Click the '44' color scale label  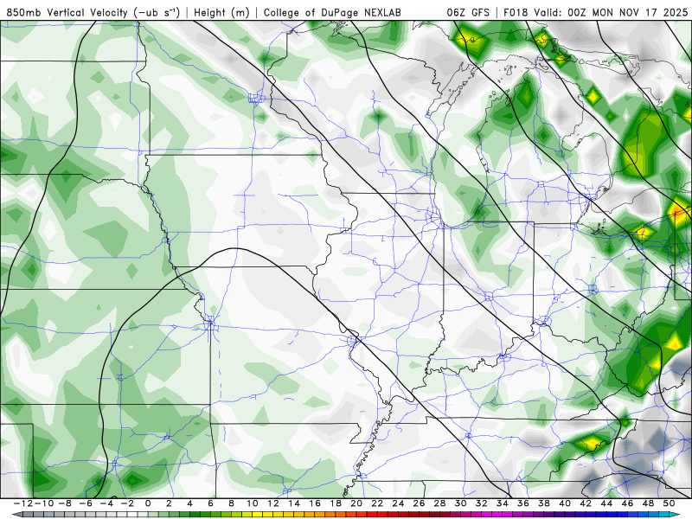(606, 503)
